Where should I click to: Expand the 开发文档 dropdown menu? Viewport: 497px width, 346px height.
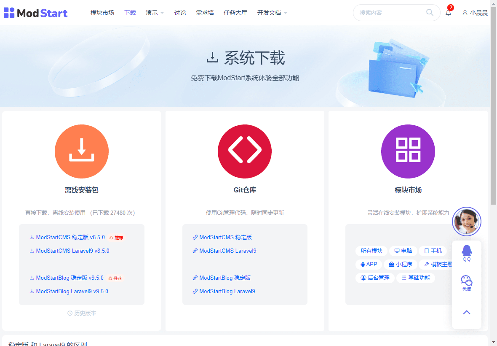coord(272,13)
